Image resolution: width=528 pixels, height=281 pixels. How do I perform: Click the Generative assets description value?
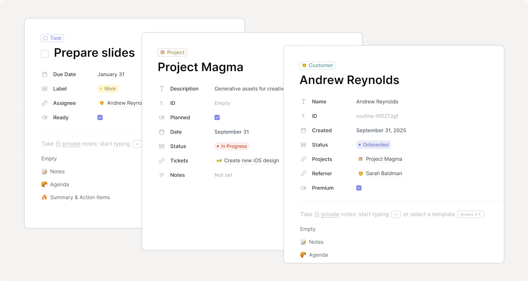249,89
